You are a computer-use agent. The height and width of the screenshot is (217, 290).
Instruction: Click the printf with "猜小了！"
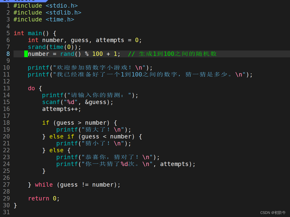94,143
